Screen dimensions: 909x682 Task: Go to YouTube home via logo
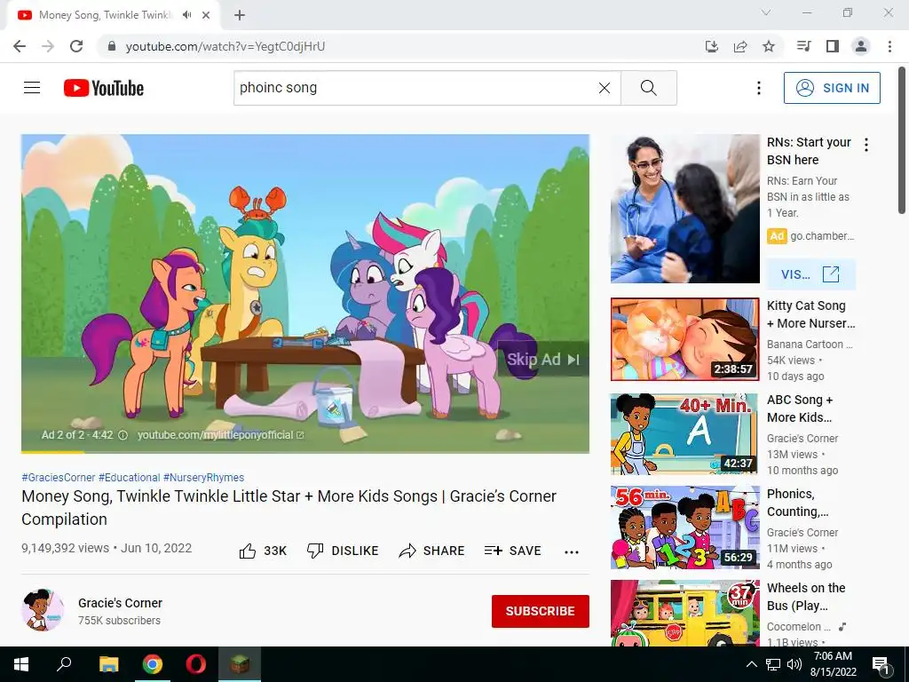pyautogui.click(x=104, y=88)
